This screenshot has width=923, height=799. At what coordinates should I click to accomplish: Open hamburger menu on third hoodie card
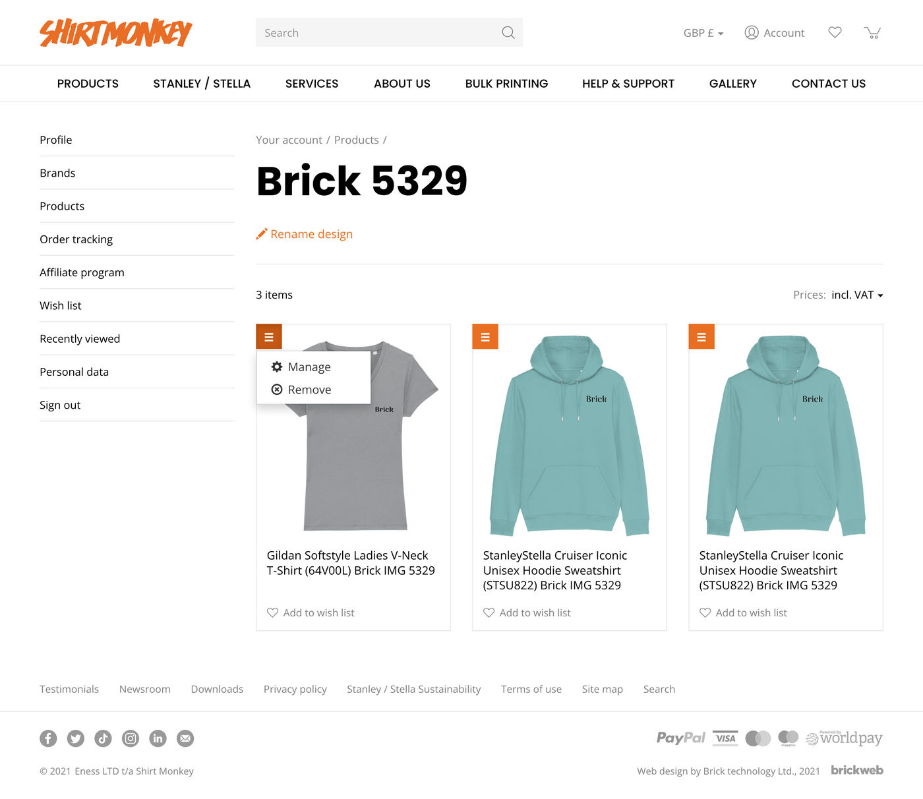tap(701, 337)
